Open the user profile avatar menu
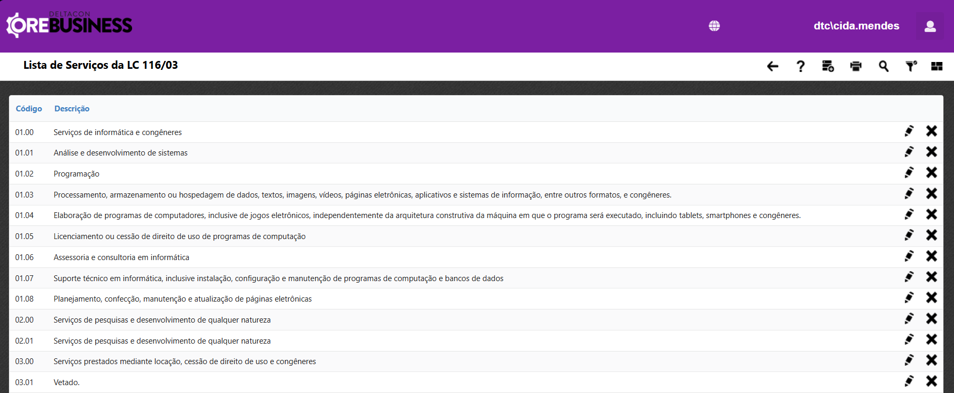954x393 pixels. coord(930,26)
